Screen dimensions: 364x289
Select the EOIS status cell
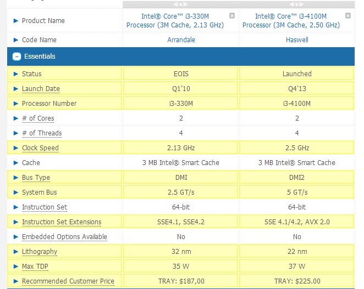click(x=181, y=74)
